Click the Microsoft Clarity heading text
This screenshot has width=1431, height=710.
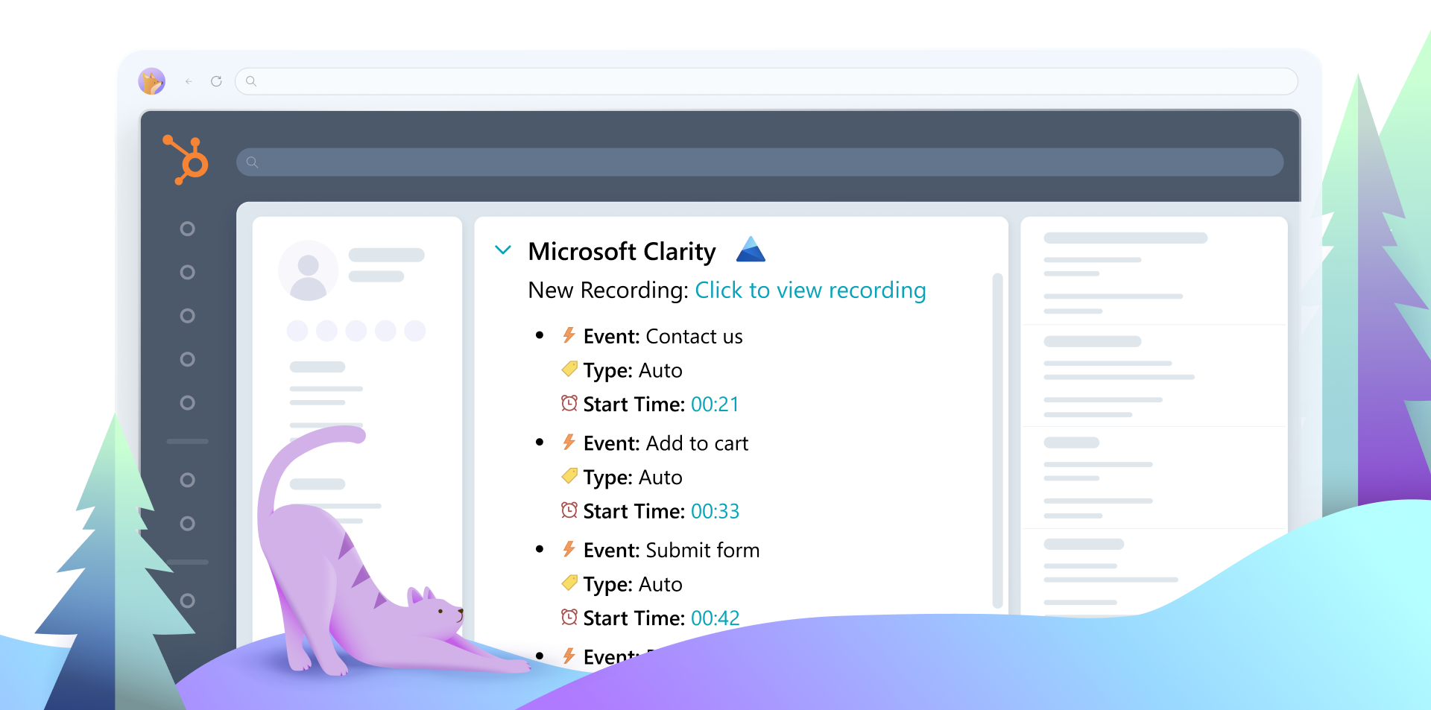(622, 252)
